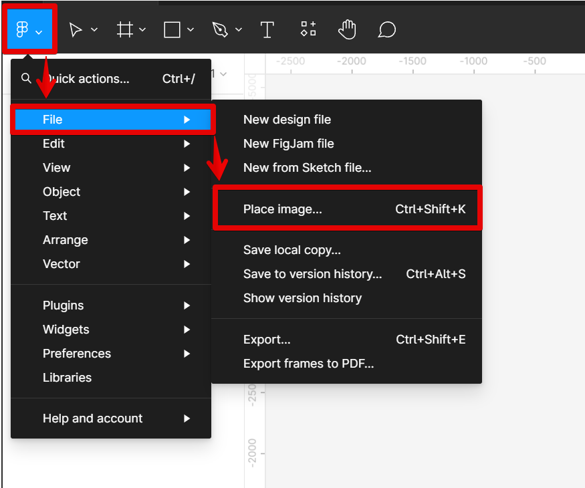This screenshot has width=585, height=488.
Task: Click the Figma main menu icon
Action: click(22, 30)
